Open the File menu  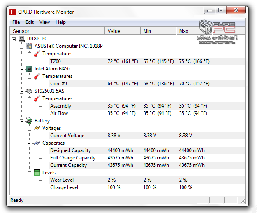(16, 22)
